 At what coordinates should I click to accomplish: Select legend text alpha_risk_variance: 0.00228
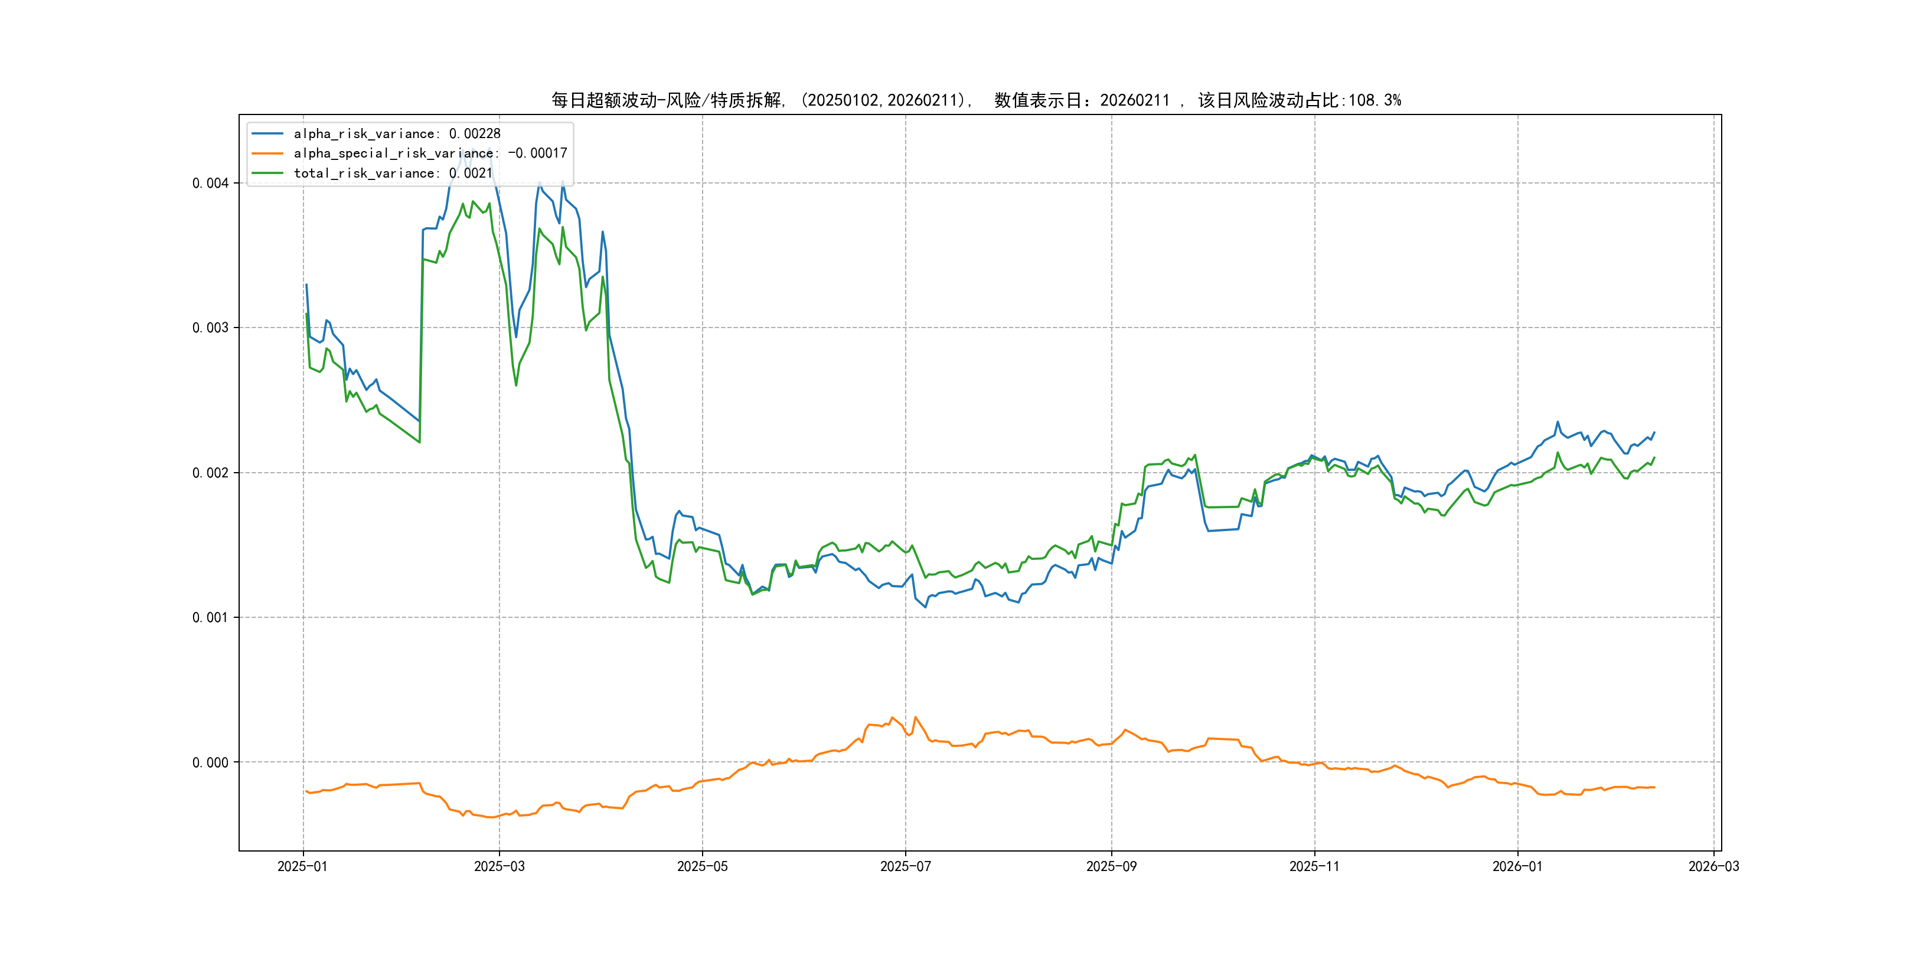click(x=397, y=133)
